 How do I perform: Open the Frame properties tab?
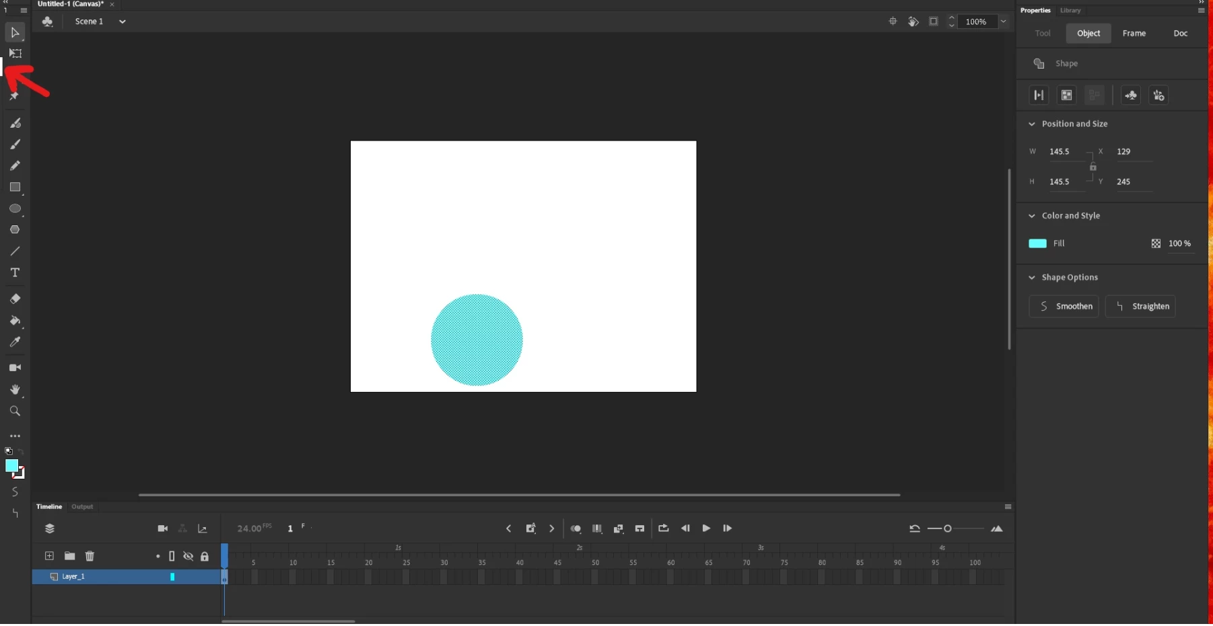pos(1134,34)
